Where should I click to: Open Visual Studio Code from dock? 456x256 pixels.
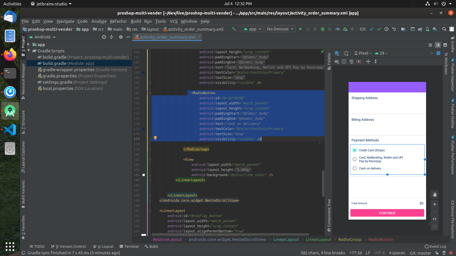(10, 130)
